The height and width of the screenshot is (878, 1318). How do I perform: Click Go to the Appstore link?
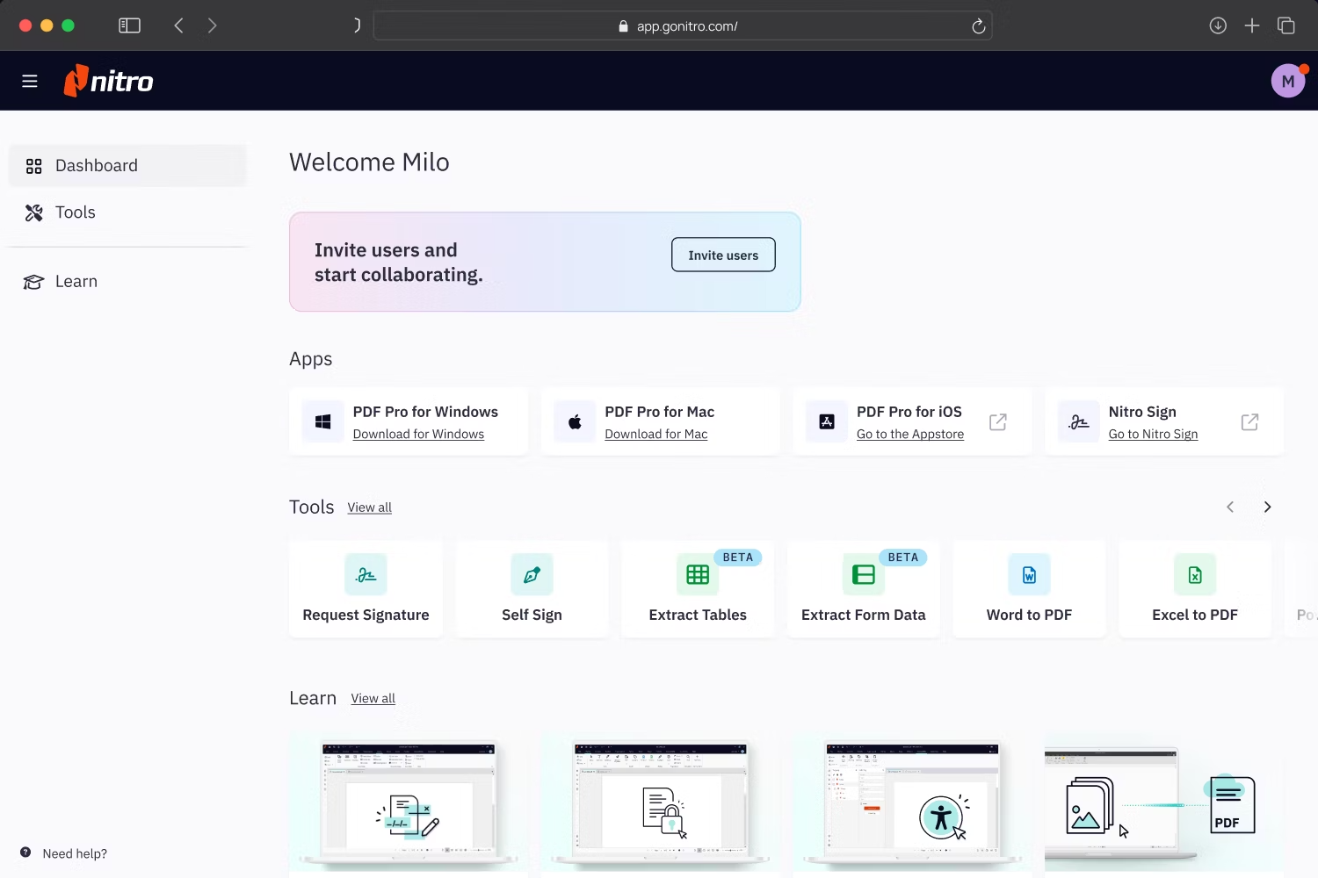click(x=910, y=434)
